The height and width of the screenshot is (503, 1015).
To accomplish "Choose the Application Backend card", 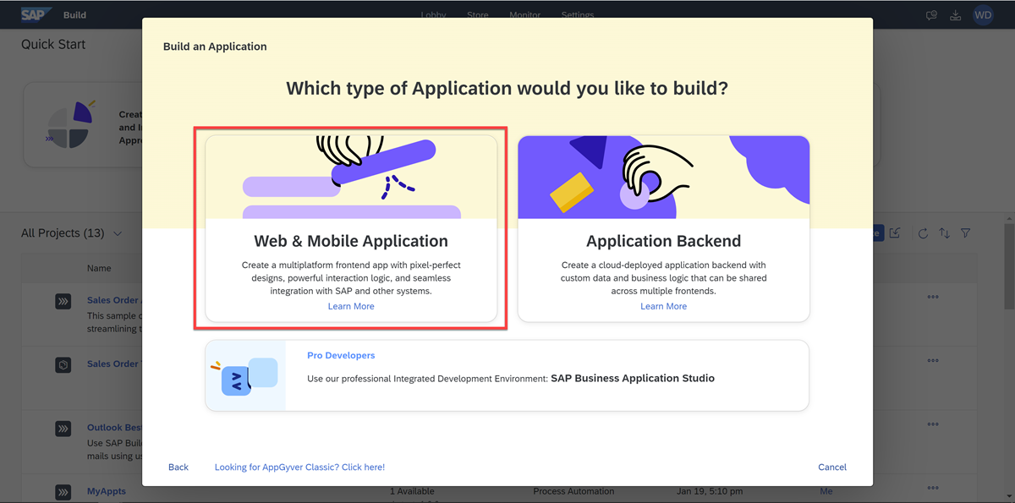I will (663, 228).
